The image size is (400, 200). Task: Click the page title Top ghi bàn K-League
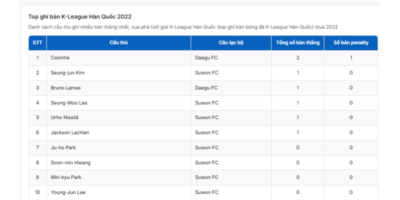click(x=80, y=17)
